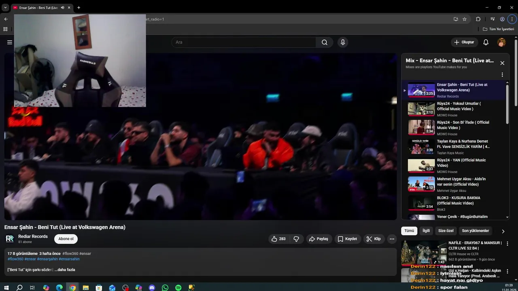Open Tüm Yer İşaretleri bookmarks folder
Image resolution: width=518 pixels, height=291 pixels.
499,29
